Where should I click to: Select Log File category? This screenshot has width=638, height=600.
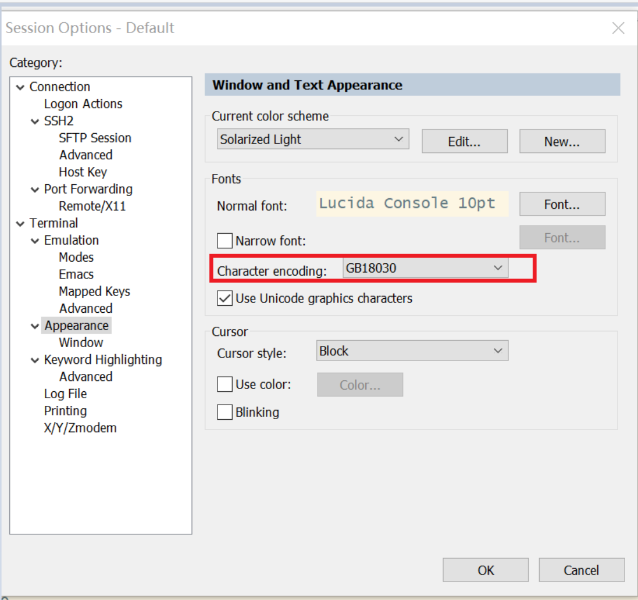tap(65, 394)
